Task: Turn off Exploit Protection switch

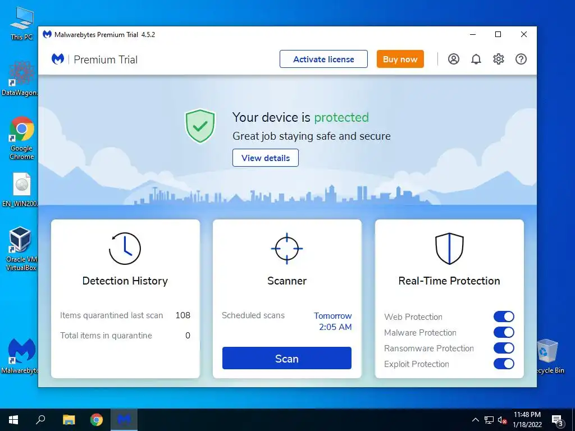Action: 504,364
